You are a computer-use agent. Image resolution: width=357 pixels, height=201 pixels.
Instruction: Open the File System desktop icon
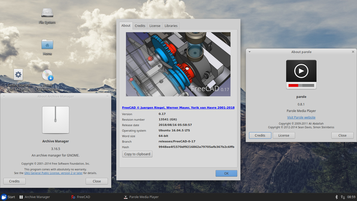[x=47, y=13]
